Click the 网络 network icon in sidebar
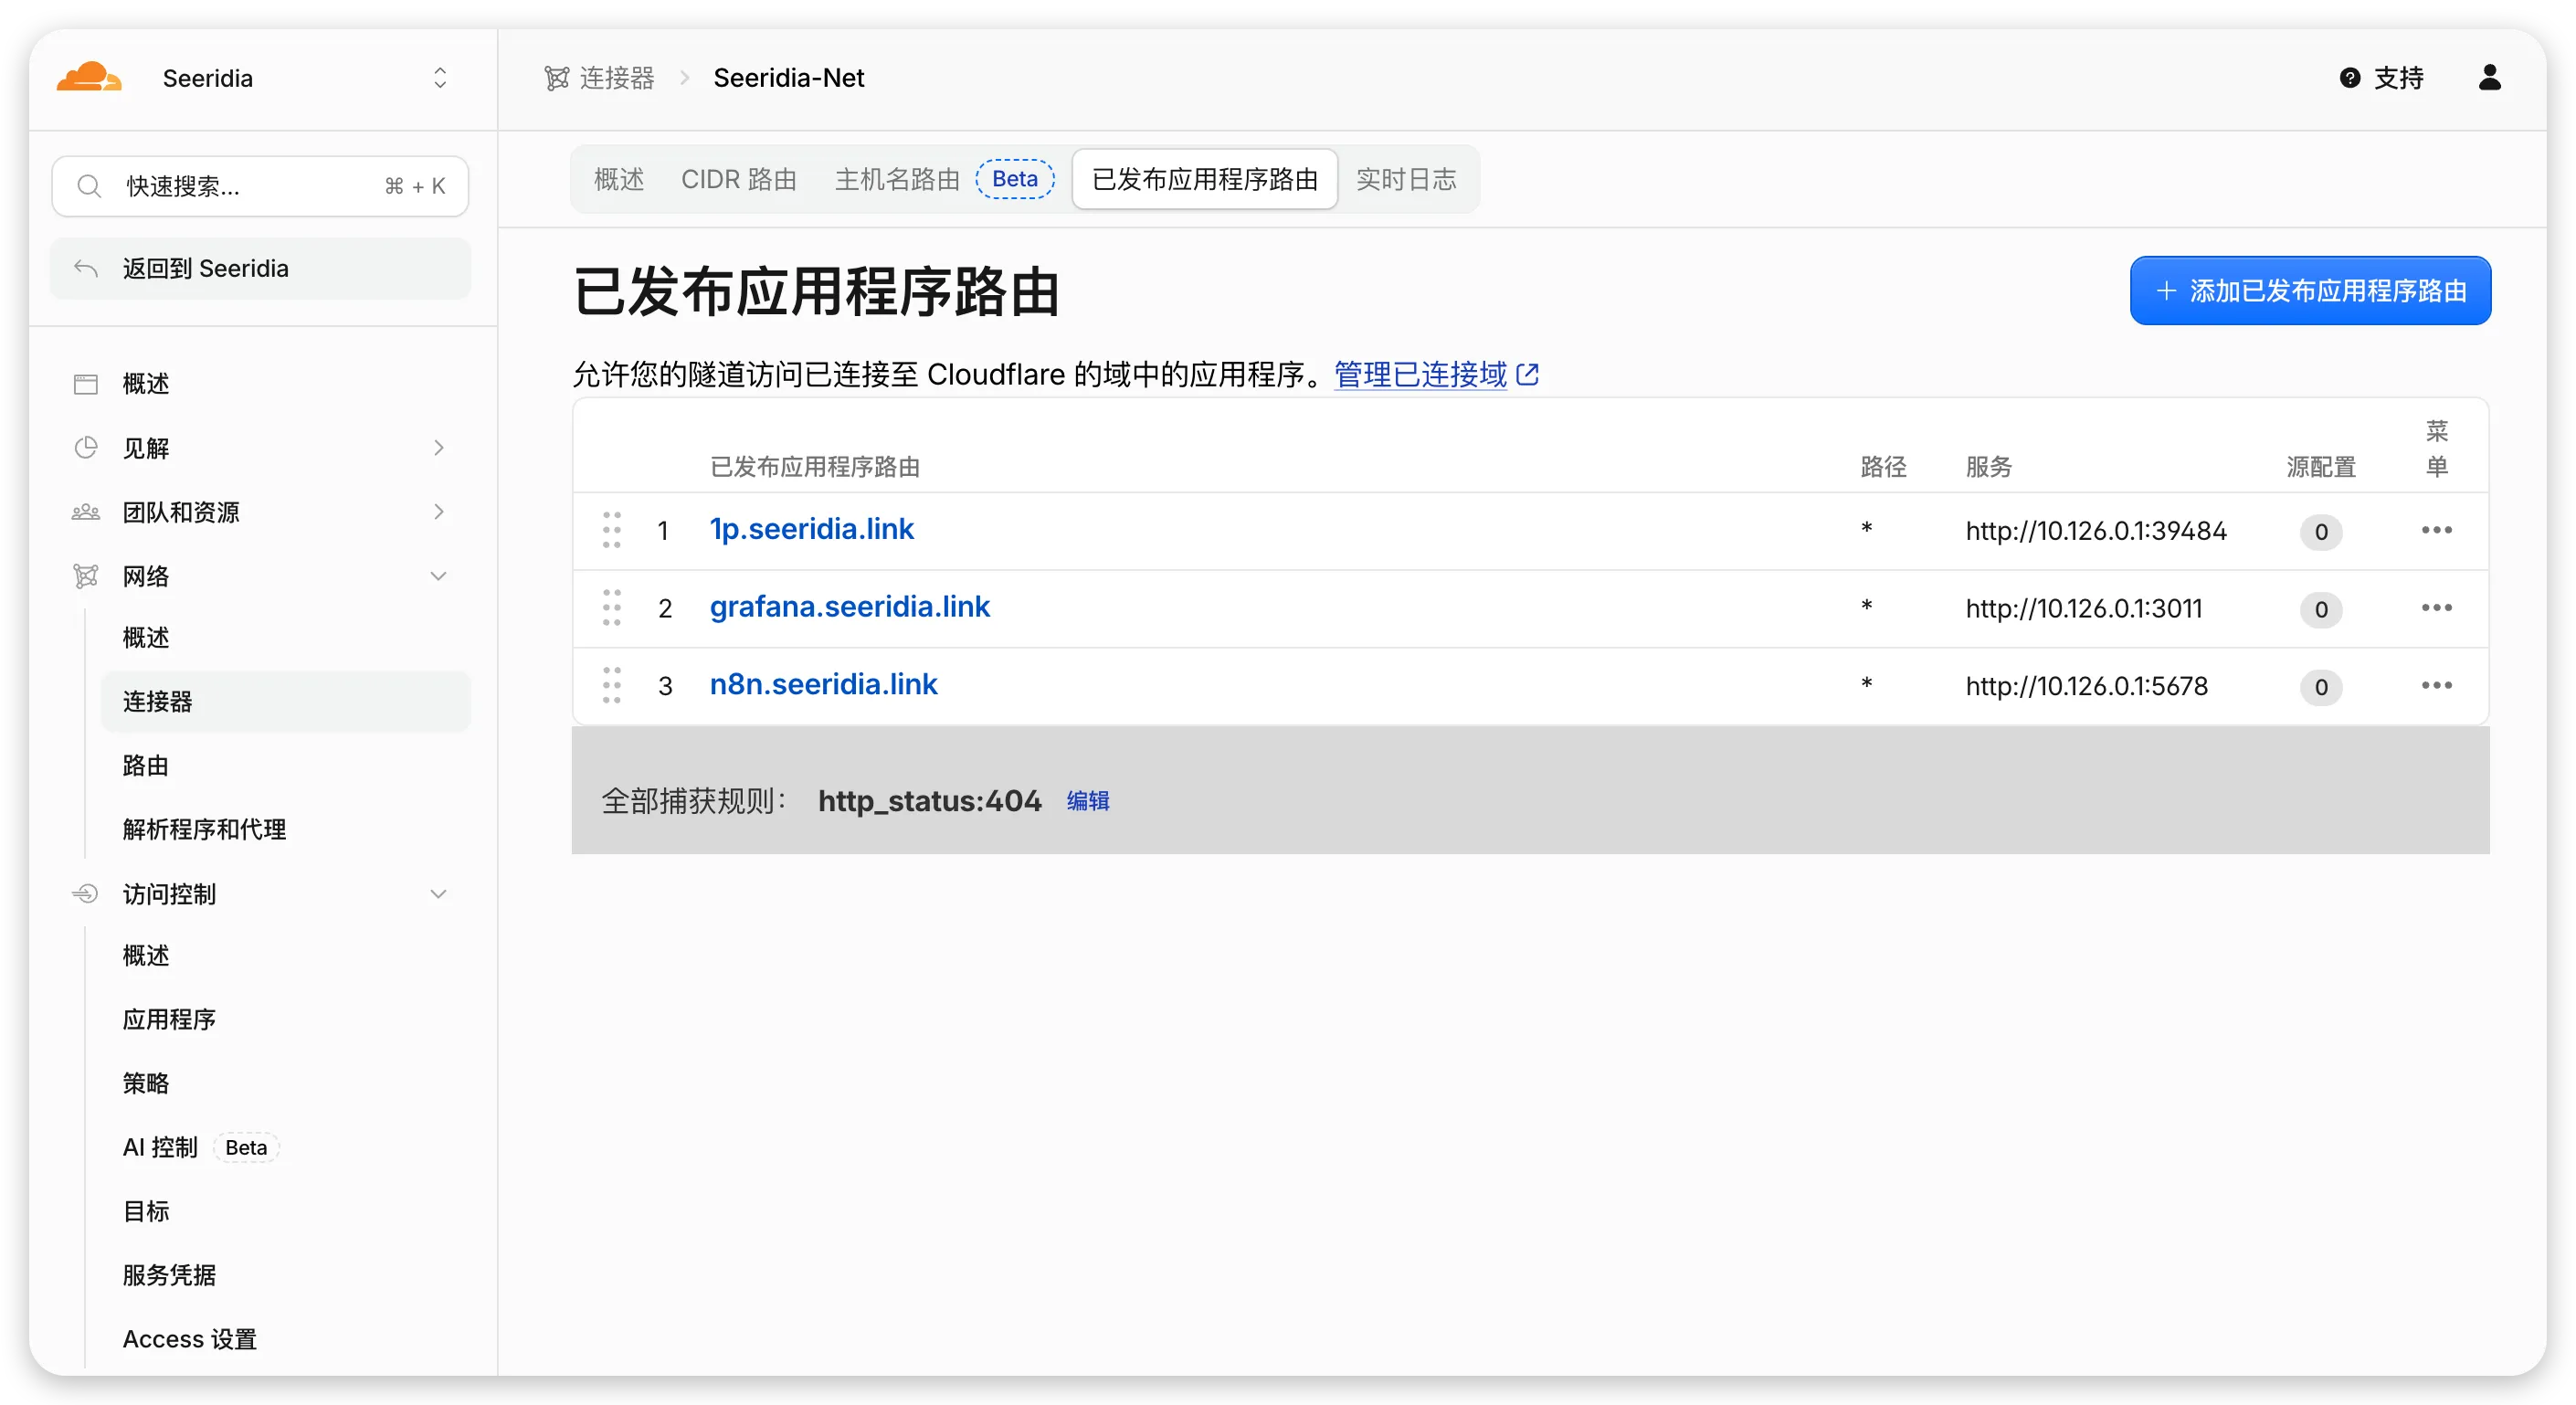The image size is (2576, 1405). coord(86,576)
